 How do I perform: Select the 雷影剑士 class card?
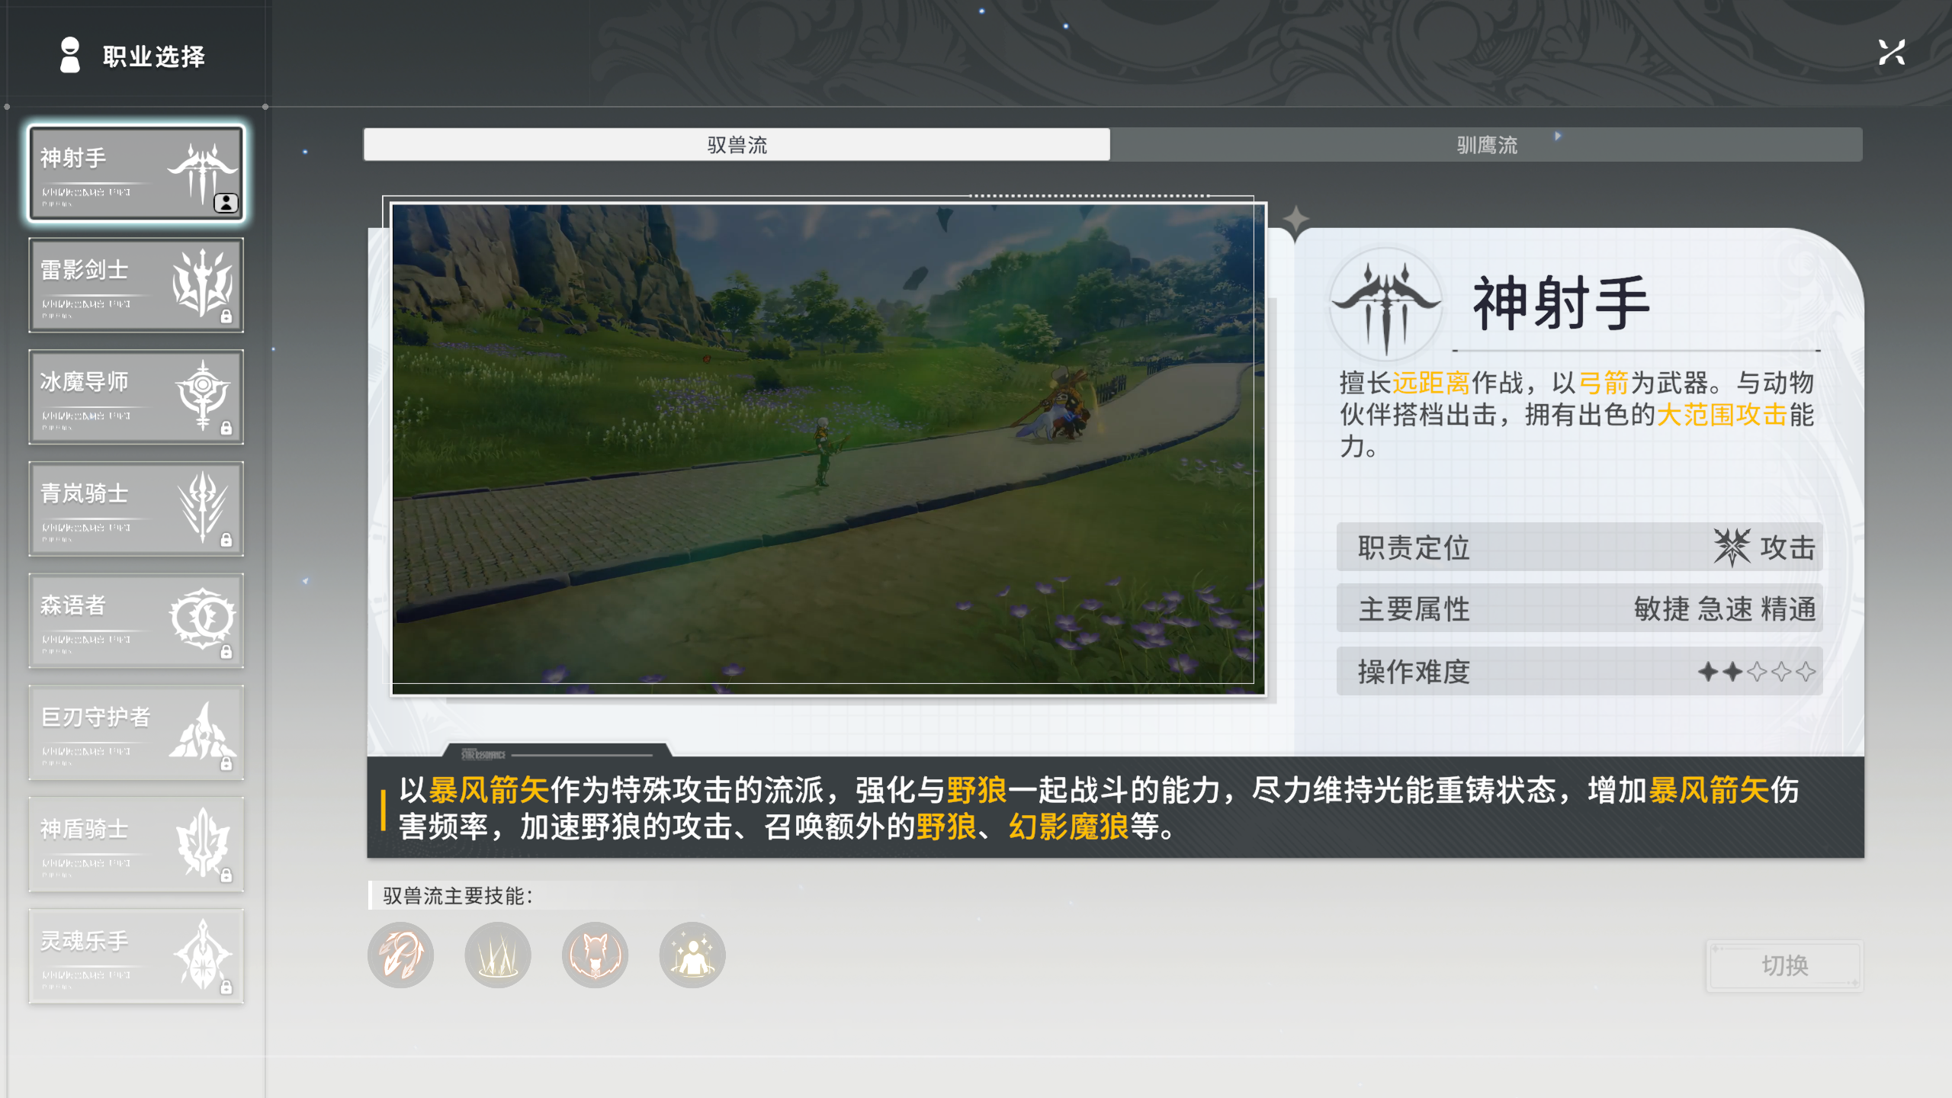136,285
